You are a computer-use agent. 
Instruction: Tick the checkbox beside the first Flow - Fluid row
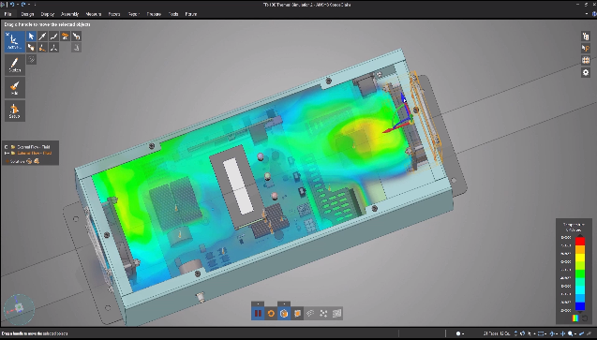6,147
